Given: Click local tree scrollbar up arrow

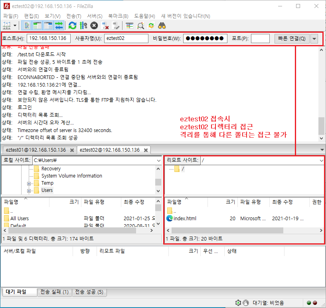Looking at the screenshot, I should click(x=158, y=169).
